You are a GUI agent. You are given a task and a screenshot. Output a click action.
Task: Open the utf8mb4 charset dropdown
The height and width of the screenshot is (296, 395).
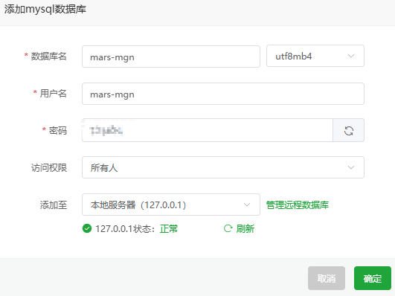tap(315, 56)
